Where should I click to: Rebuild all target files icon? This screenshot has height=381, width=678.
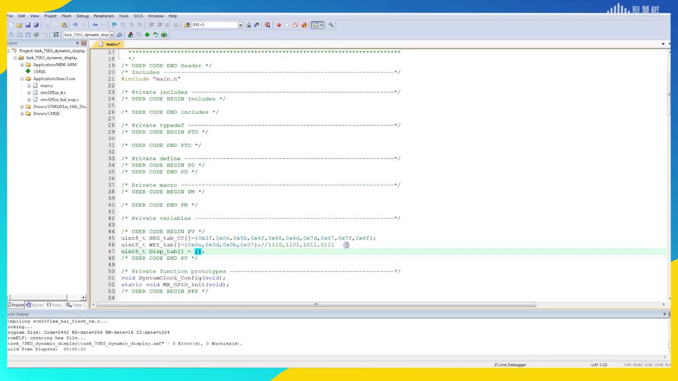[x=28, y=34]
